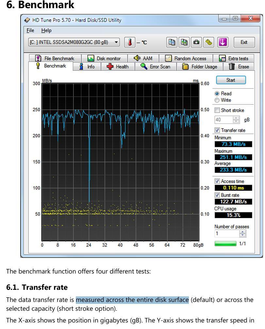
Task: Open the Error Scan tab
Action: [156, 67]
